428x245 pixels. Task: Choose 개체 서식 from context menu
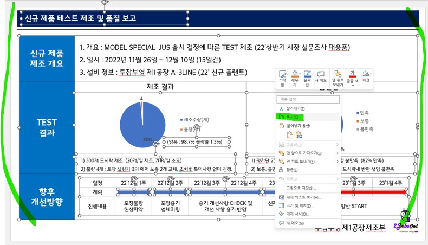click(308, 214)
